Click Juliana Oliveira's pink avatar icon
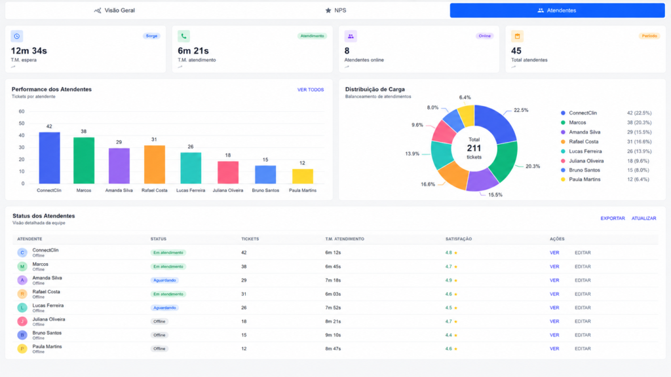This screenshot has width=671, height=377. point(22,321)
